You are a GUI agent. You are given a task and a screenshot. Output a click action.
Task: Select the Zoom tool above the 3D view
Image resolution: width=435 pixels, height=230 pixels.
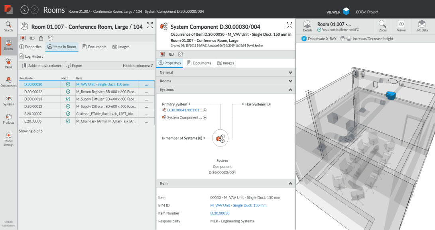(382, 26)
